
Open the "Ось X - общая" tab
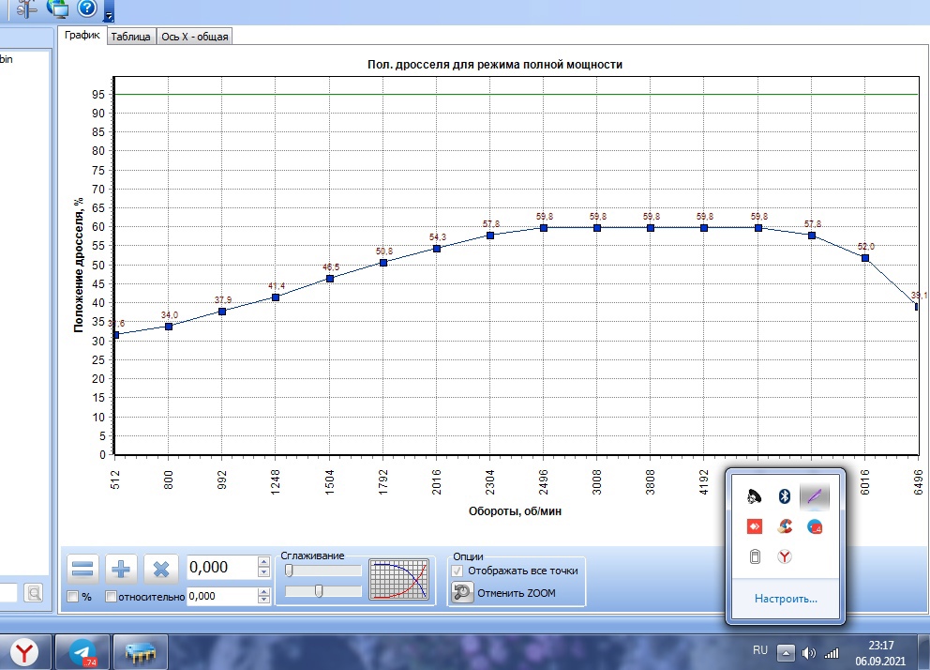point(194,38)
